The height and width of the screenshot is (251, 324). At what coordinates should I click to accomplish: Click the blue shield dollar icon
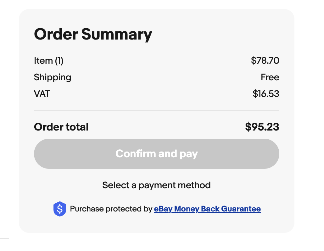point(60,209)
